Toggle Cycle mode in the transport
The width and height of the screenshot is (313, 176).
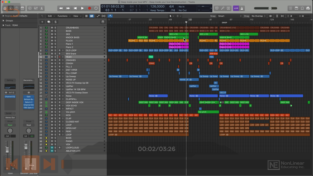point(96,8)
